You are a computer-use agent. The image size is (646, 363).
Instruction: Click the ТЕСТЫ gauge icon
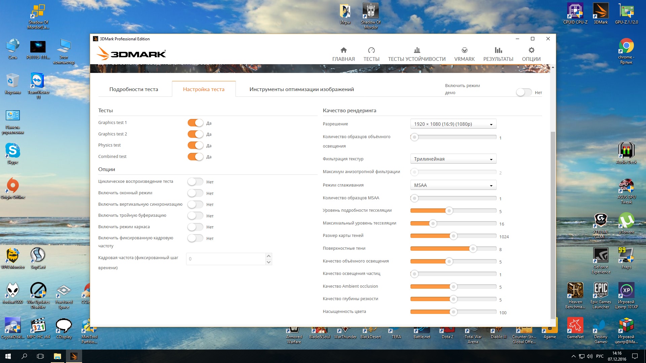[371, 50]
